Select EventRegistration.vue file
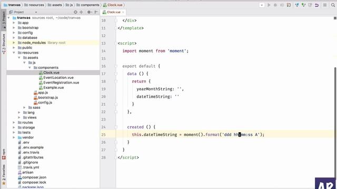This screenshot has width=337, height=189. click(x=59, y=82)
